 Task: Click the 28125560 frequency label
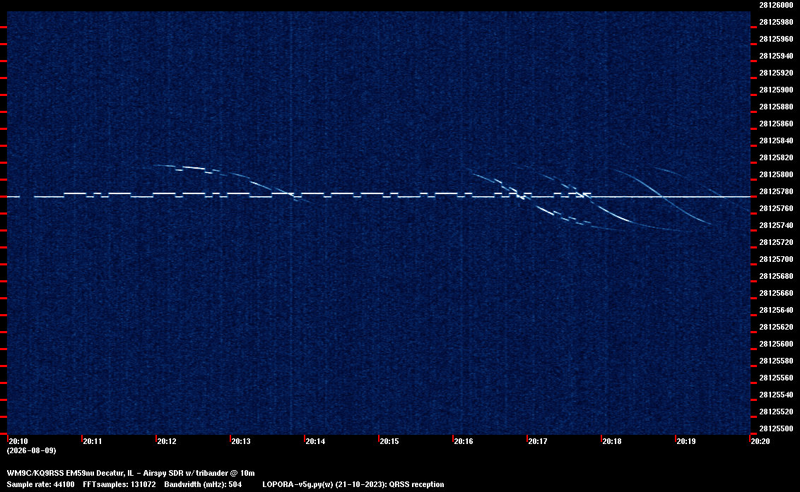(776, 377)
